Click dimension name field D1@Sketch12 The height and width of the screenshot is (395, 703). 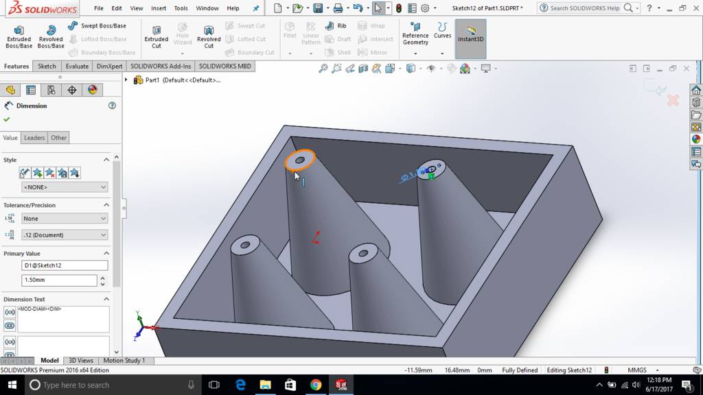[65, 265]
